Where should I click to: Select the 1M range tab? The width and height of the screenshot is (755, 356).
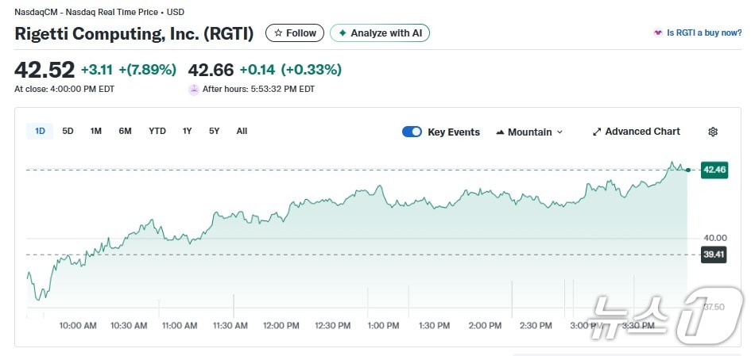point(95,131)
